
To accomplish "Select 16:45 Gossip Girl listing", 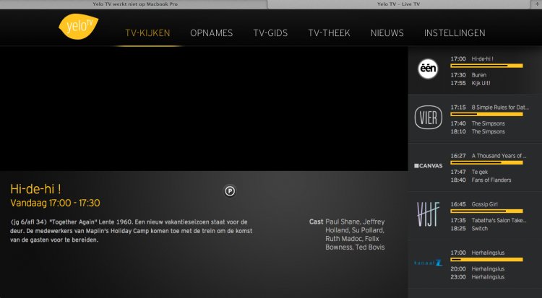I will 474,204.
